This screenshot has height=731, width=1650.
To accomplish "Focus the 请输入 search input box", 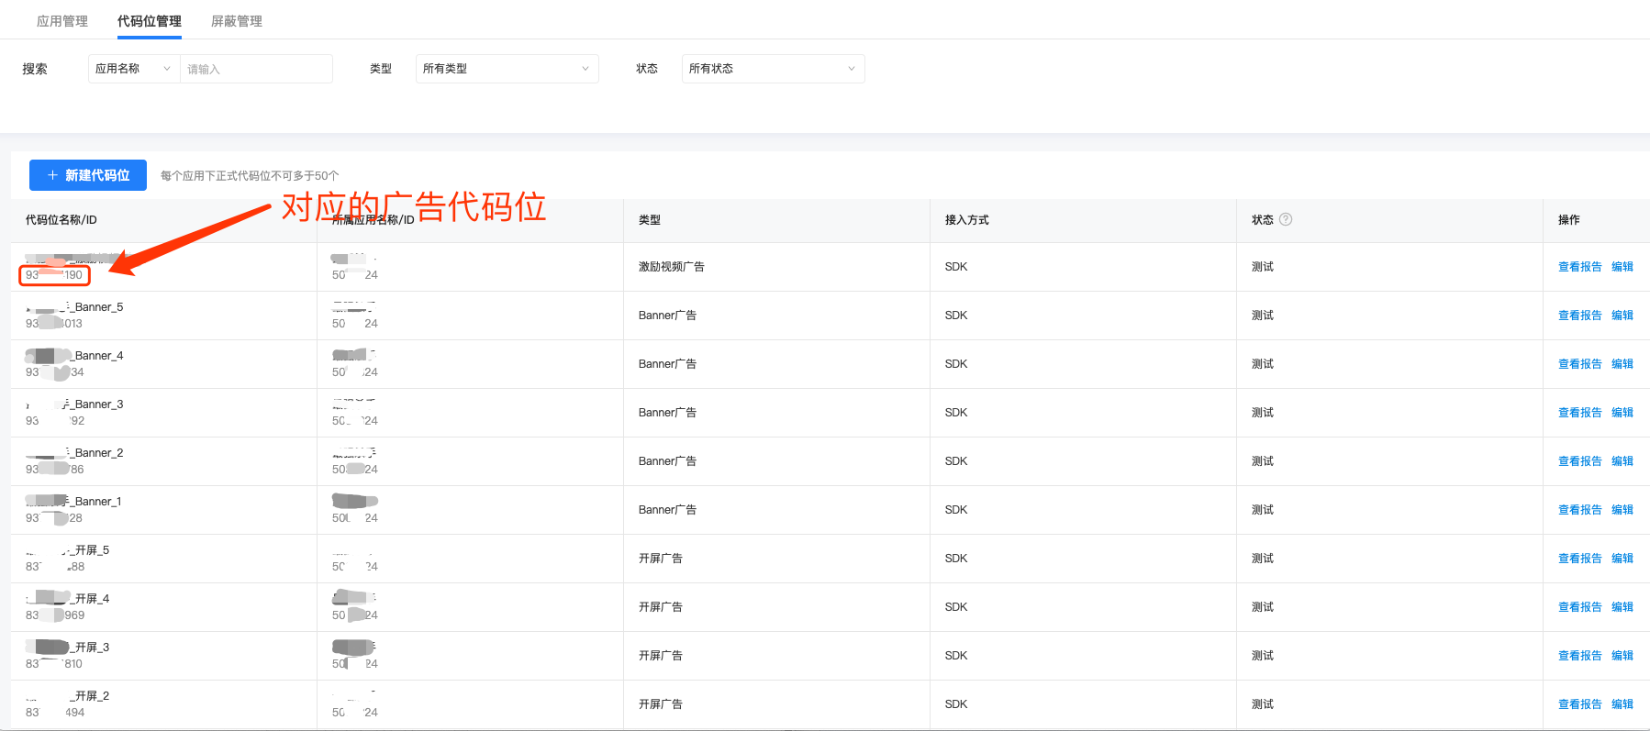I will click(256, 69).
